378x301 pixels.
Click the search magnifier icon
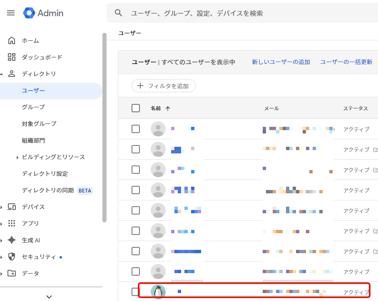tap(119, 13)
